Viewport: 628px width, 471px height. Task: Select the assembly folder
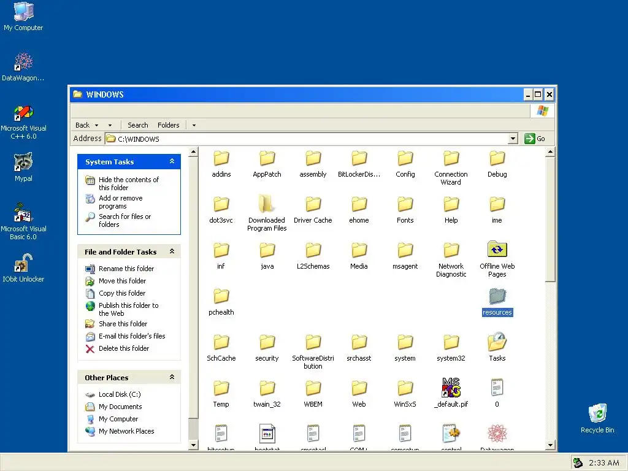pyautogui.click(x=313, y=164)
